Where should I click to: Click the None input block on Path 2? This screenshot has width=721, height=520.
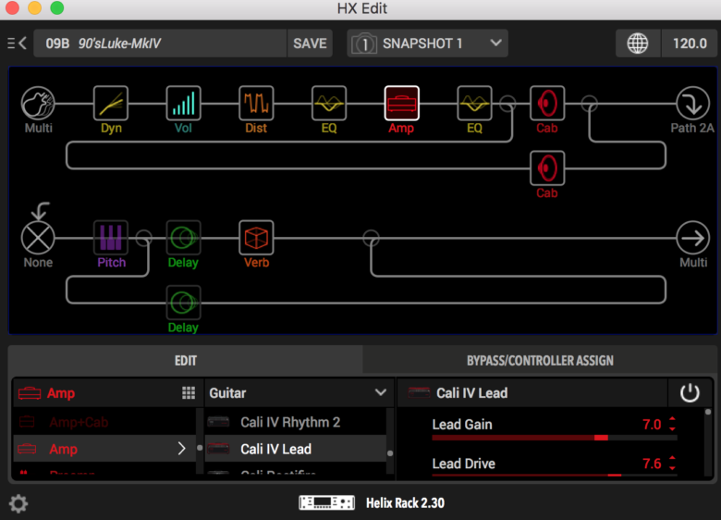tap(38, 238)
